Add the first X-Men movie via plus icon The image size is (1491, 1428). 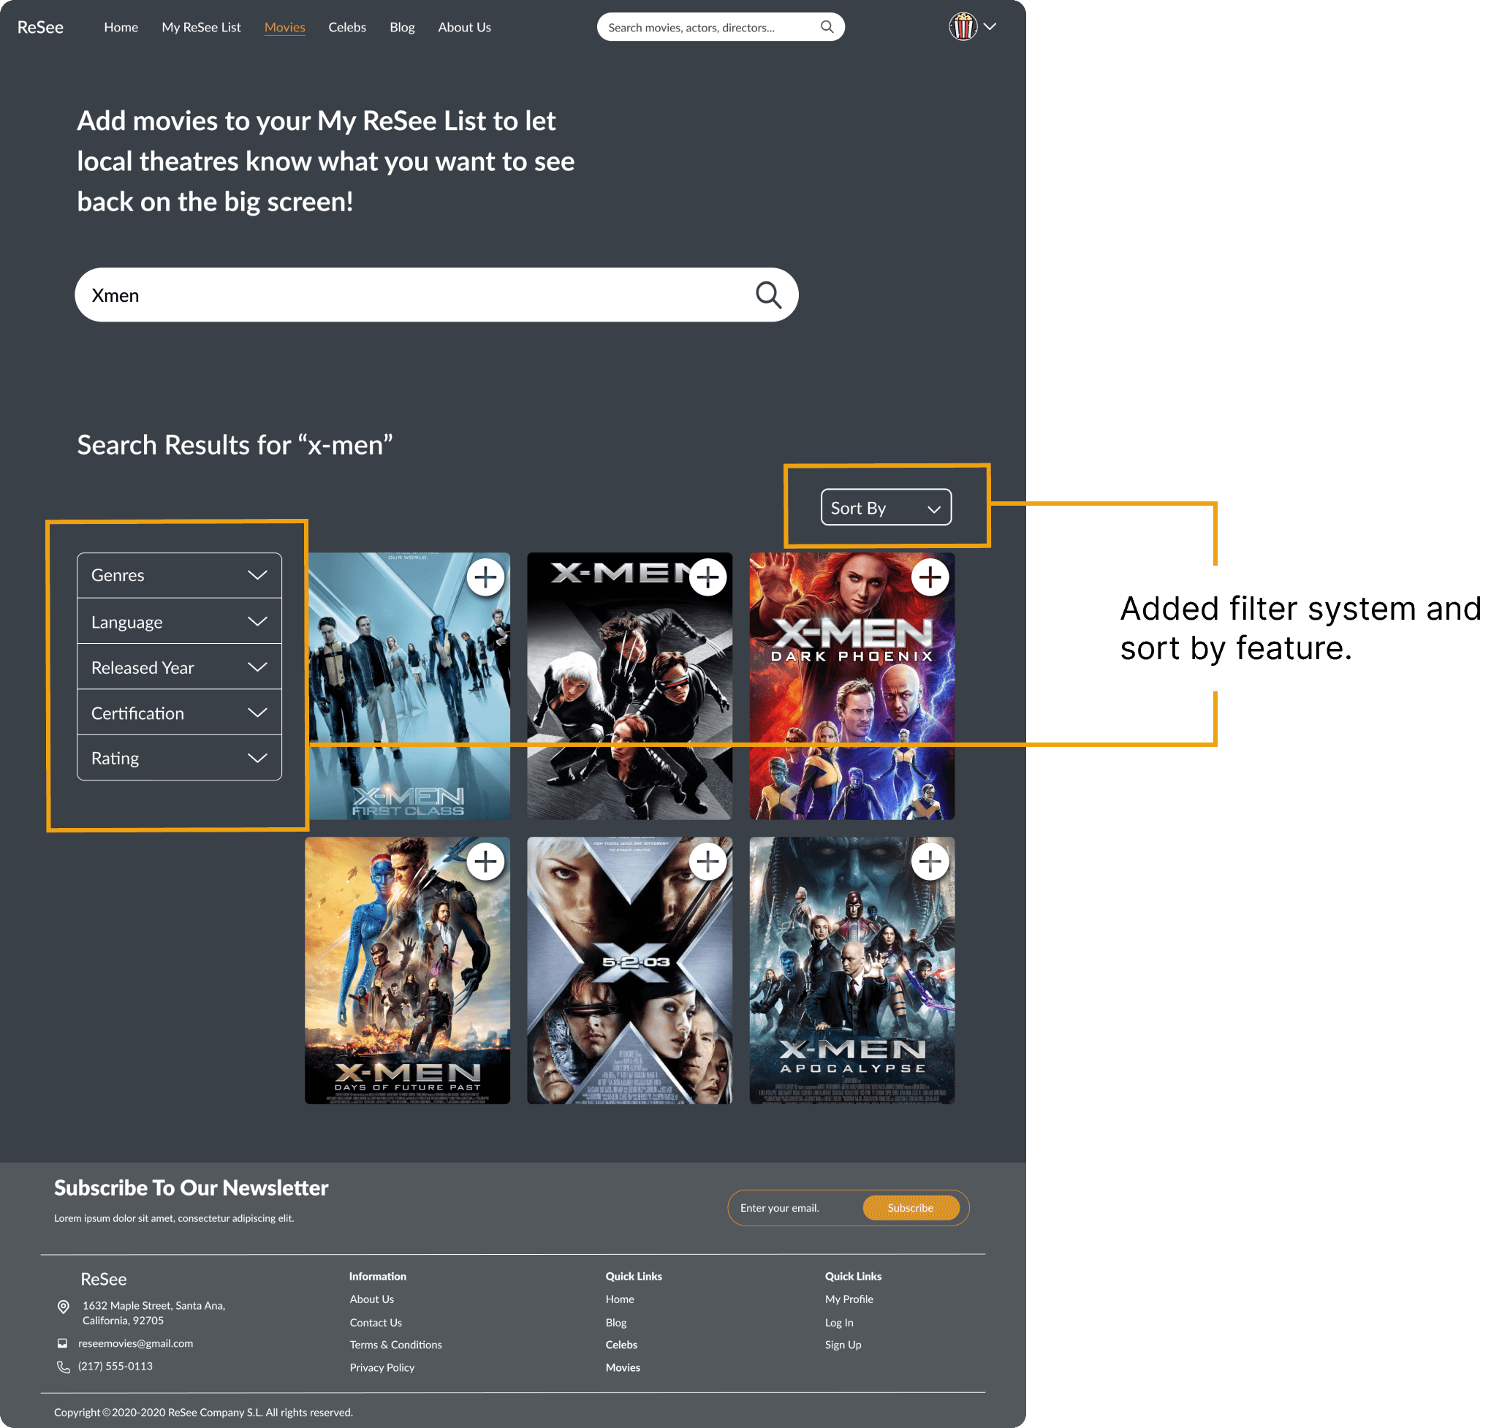707,577
